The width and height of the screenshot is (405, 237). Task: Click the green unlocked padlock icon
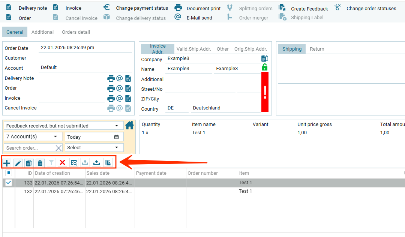(265, 67)
